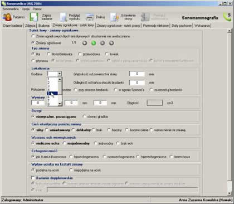Click the first gray round button beside 1/1
234x204 pixels.
(x=85, y=43)
